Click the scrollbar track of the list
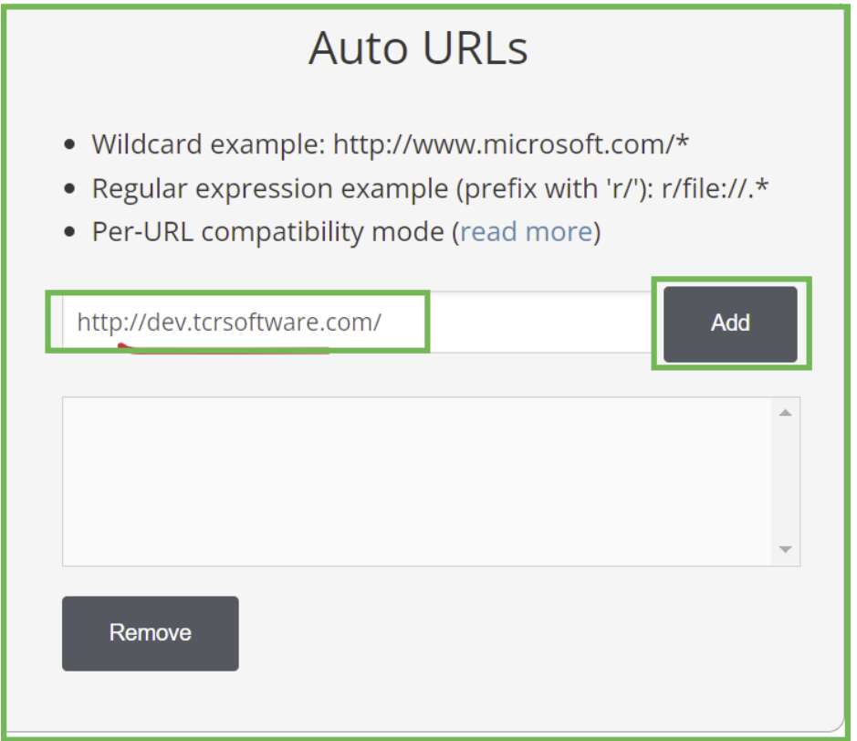Screen dimensions: 857x741 785,480
